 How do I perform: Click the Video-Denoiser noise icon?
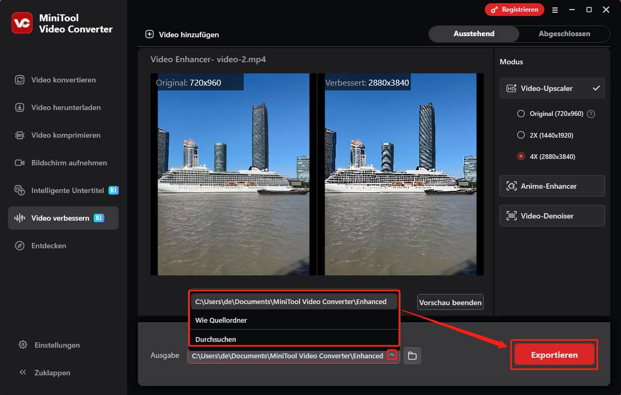pos(511,216)
